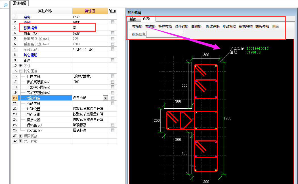Click the 450 dimension in drawing
Screen dimensions: 298x184
tap(184, 153)
